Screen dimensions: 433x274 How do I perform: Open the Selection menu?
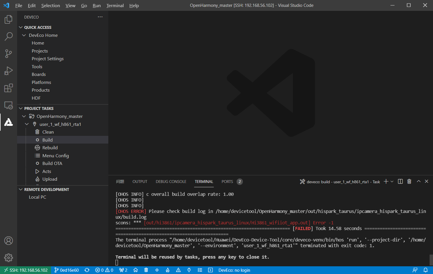tap(50, 5)
